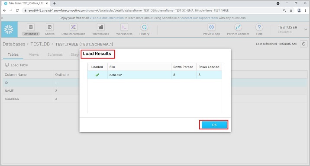Open the Worksheets icon

coord(124,27)
